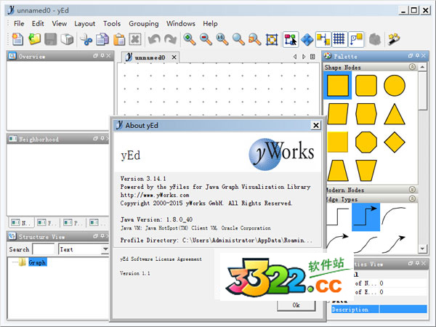Viewport: 436px width, 327px height.
Task: Open the Grouping menu
Action: [x=143, y=24]
